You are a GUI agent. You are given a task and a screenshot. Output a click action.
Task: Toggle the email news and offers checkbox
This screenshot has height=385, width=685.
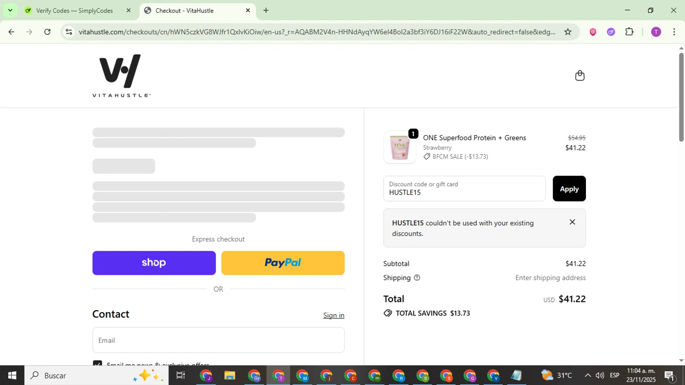click(x=97, y=363)
